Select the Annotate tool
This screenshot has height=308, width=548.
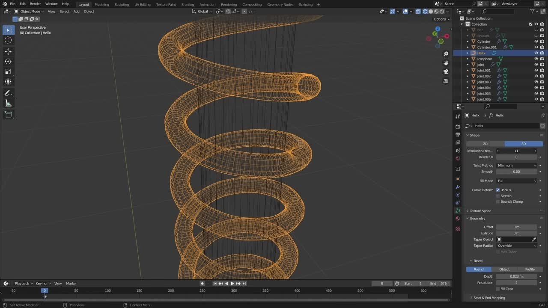tap(8, 93)
